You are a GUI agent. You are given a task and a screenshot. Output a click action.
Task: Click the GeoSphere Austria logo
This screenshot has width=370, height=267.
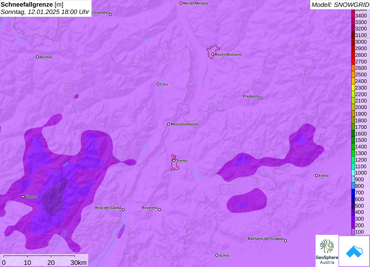tap(327, 251)
